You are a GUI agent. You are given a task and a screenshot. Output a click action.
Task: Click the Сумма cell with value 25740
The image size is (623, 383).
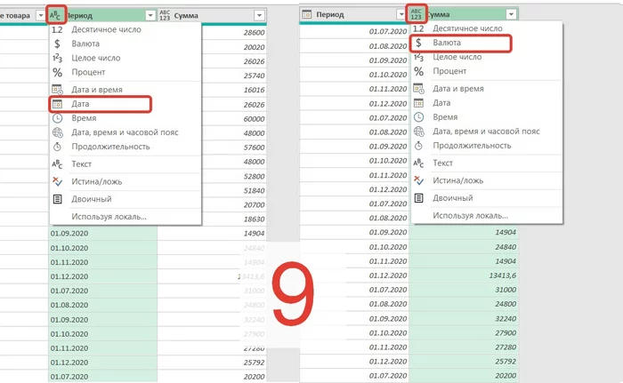coord(234,76)
